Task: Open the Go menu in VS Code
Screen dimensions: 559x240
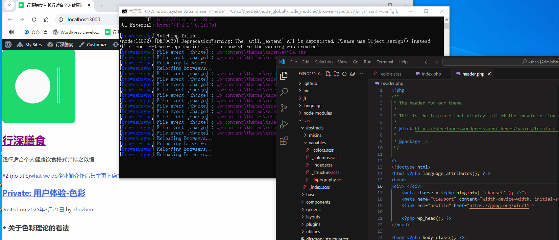Action: [x=356, y=62]
